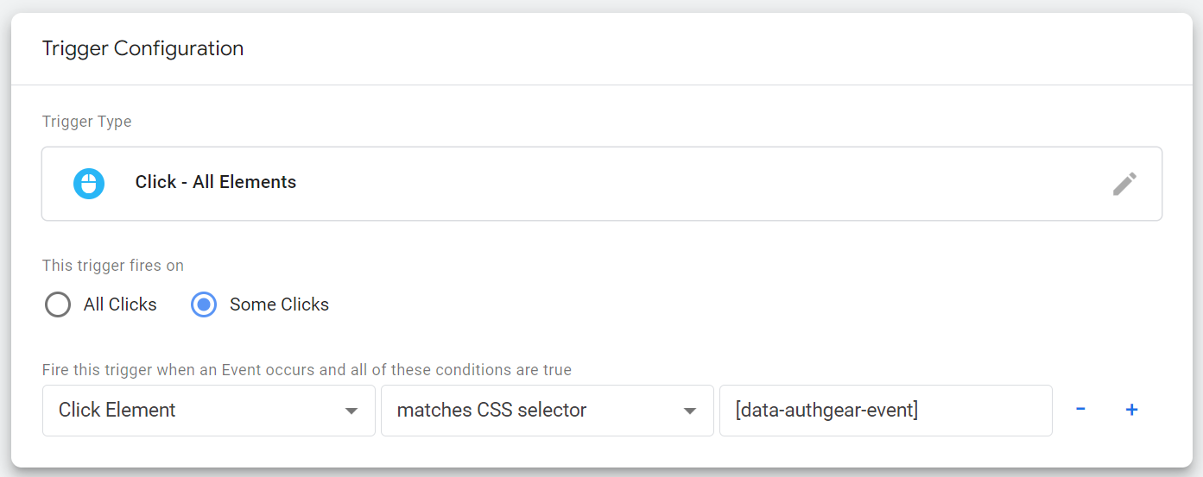Click the pencil edit icon for trigger type
This screenshot has height=477, width=1203.
pyautogui.click(x=1124, y=183)
